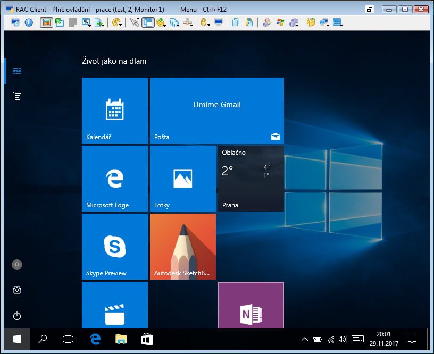Expand hidden system tray icons chevron

[x=304, y=339]
